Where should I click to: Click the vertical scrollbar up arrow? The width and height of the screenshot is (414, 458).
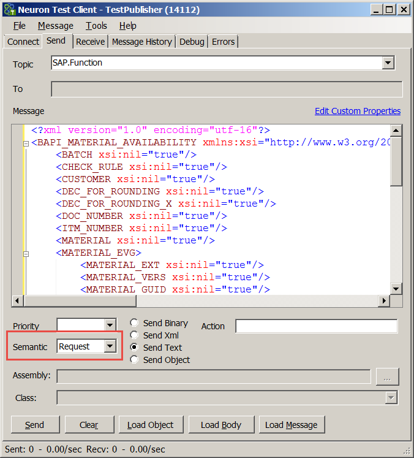pos(396,130)
